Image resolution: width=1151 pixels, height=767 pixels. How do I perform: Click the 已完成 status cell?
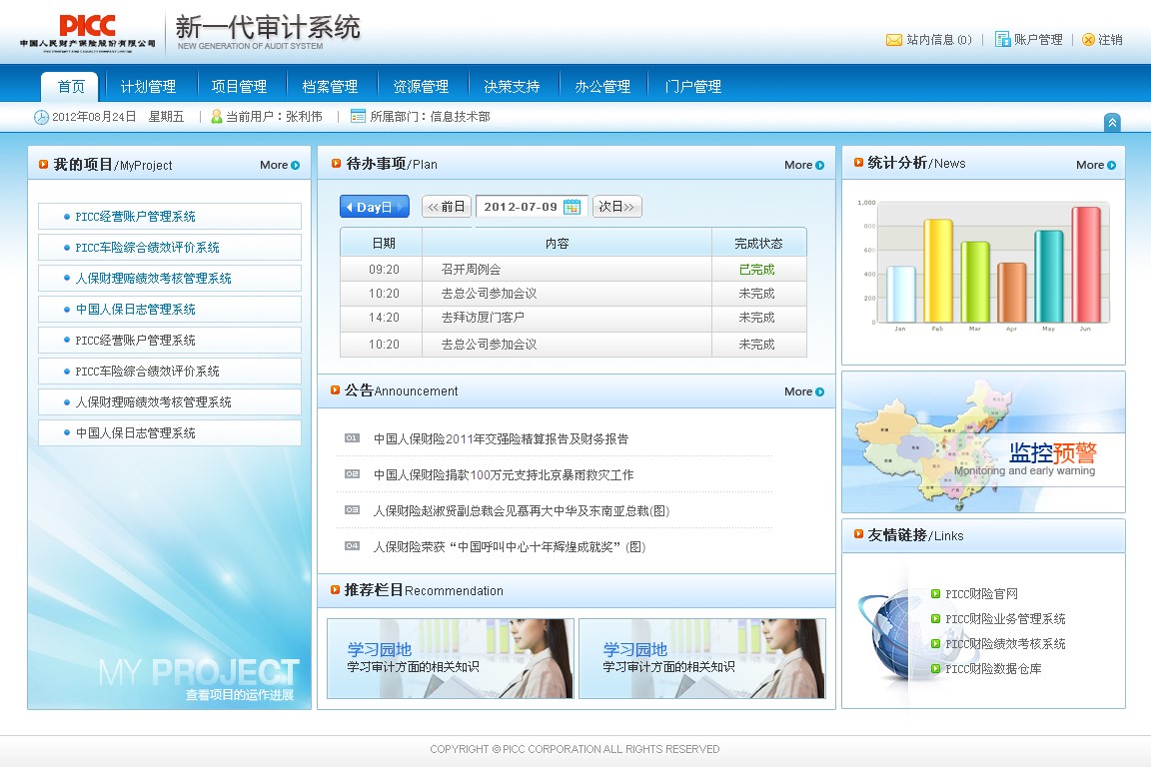pyautogui.click(x=756, y=270)
